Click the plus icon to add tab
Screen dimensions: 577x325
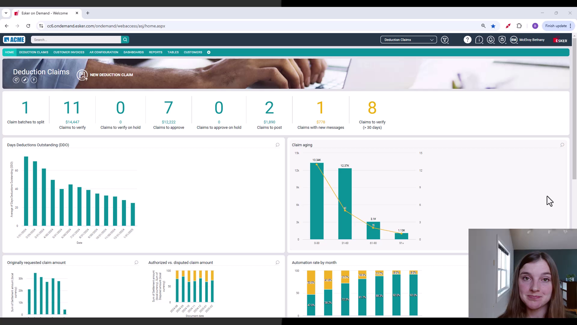[209, 52]
